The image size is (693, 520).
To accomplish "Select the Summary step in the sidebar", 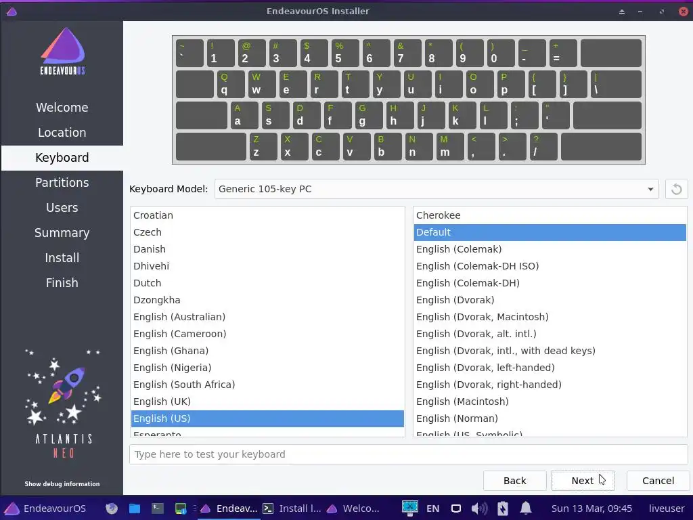I will 62,233.
